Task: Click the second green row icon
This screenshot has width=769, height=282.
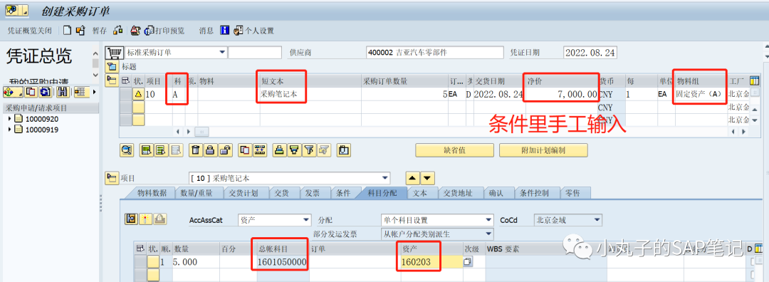Action: [x=162, y=150]
